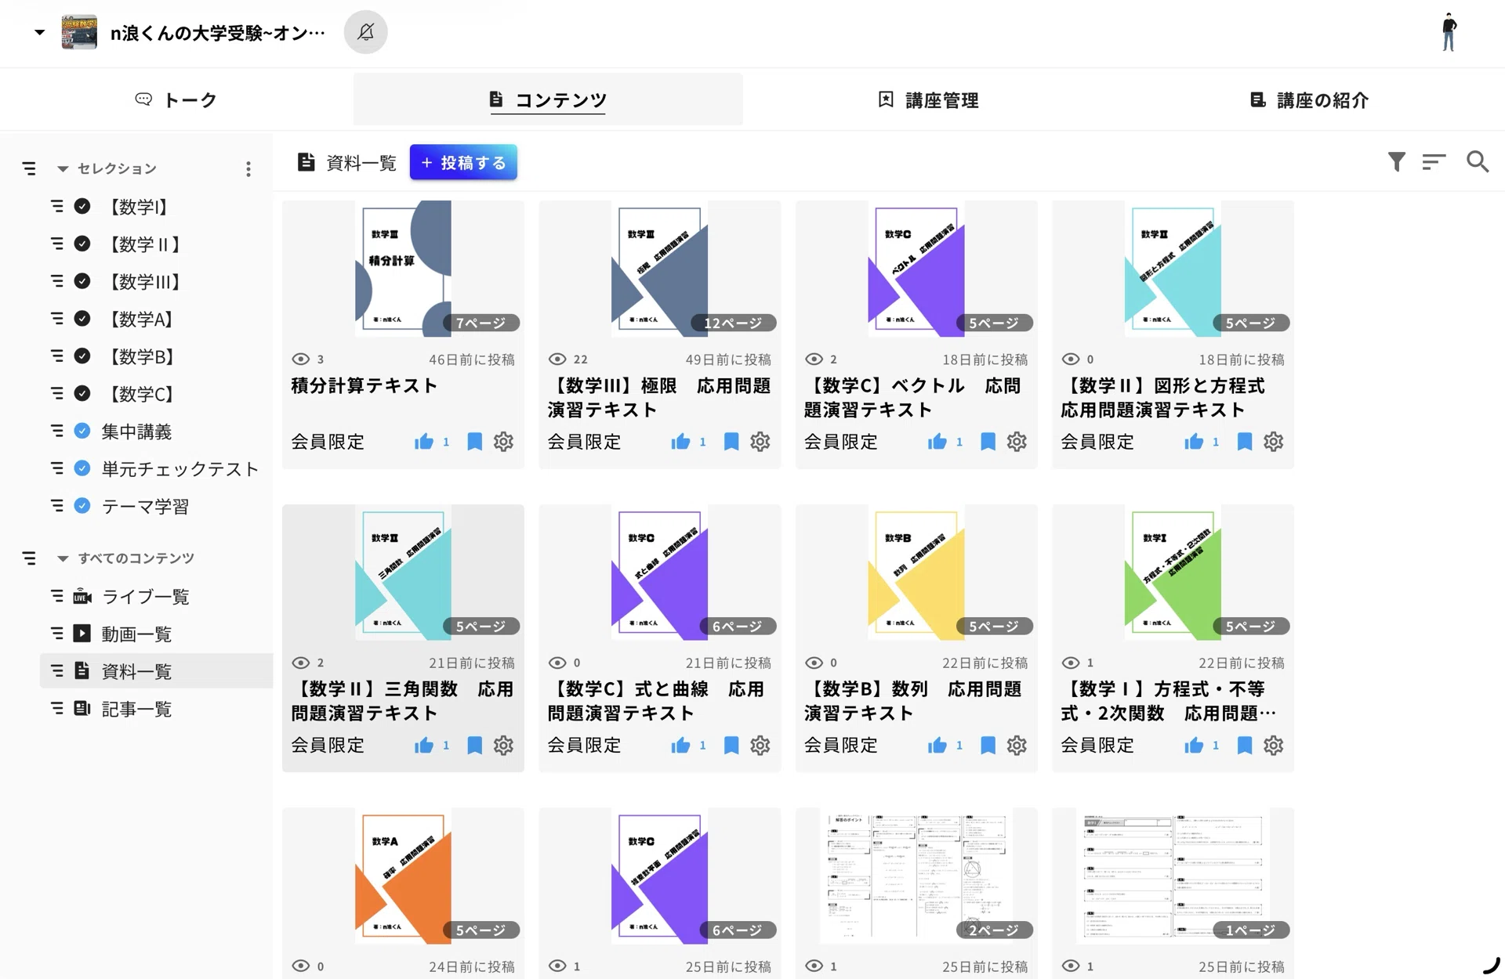Click the 投稿する button
The height and width of the screenshot is (979, 1505).
[463, 162]
